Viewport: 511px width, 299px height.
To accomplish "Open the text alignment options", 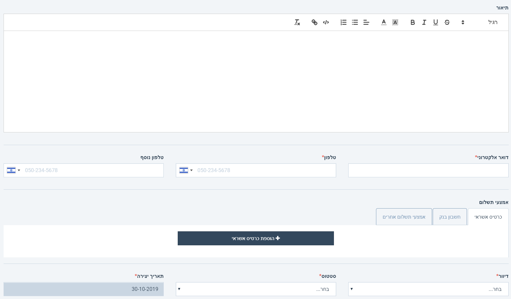I will pos(366,22).
